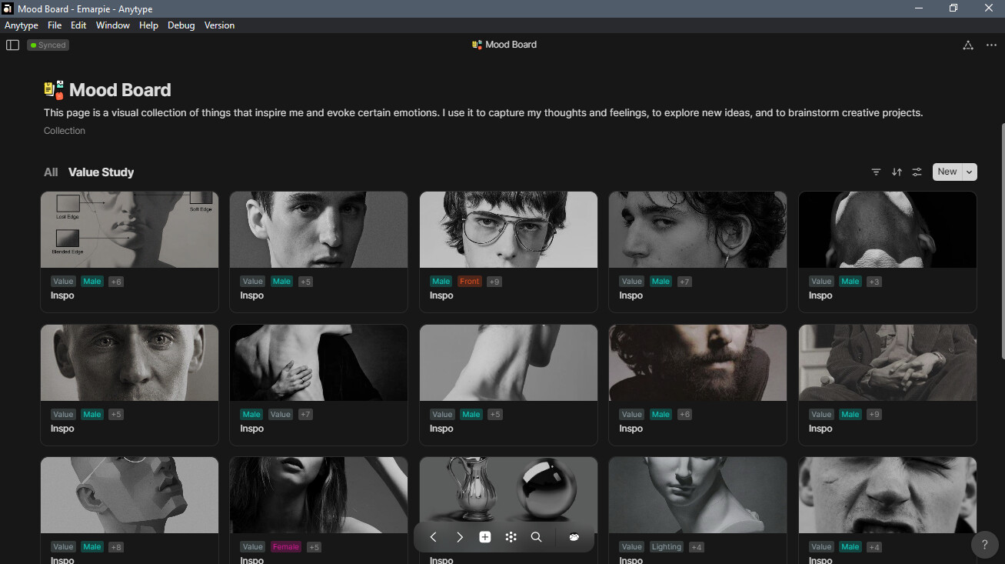1005x564 pixels.
Task: Open the graph view triangle icon
Action: 968,45
